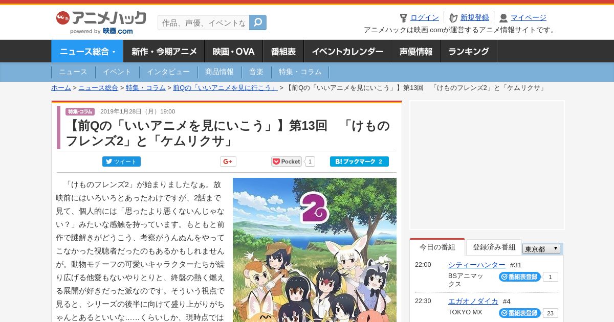Viewport: 614px width, 322px height.
Task: Click the TOKYO MX channel name
Action: click(465, 312)
